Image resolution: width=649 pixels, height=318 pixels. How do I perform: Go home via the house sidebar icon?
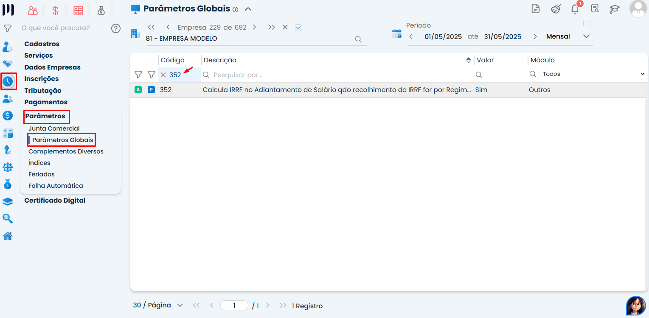[8, 236]
